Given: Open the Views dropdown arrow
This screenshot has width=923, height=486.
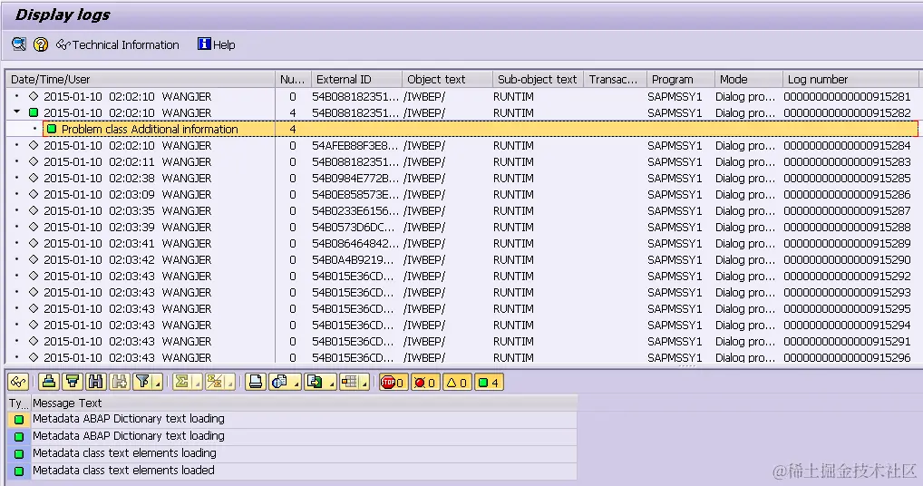Looking at the screenshot, I should point(296,383).
